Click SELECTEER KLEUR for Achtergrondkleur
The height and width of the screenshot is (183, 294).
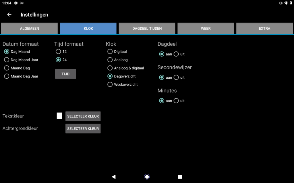pyautogui.click(x=83, y=129)
